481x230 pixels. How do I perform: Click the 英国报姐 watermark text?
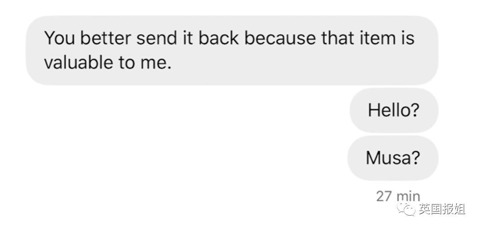pyautogui.click(x=442, y=209)
